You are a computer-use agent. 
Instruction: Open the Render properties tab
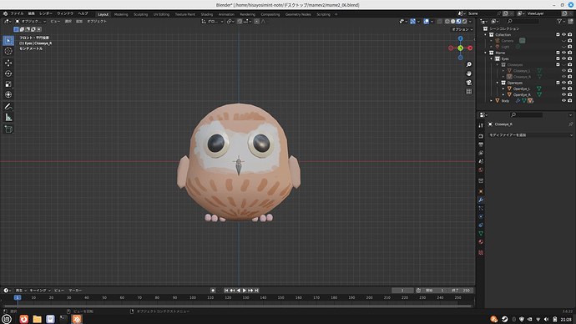coord(481,136)
